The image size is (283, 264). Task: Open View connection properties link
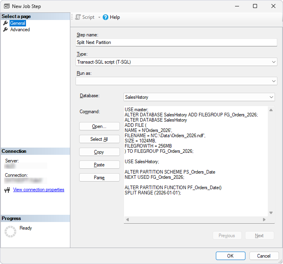[x=39, y=190]
